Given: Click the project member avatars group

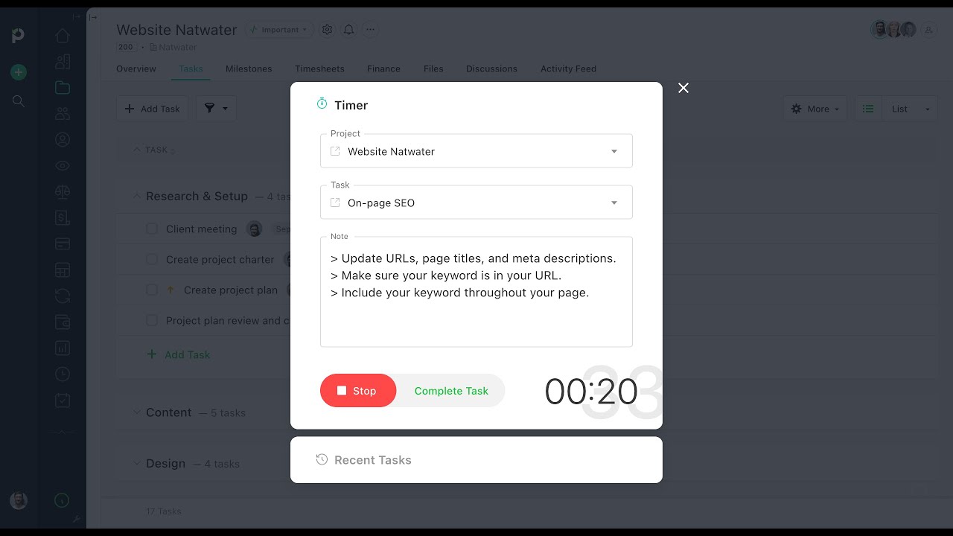Looking at the screenshot, I should (x=893, y=30).
